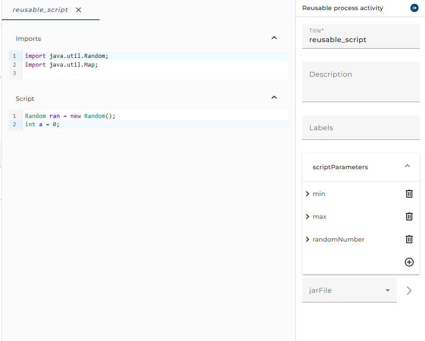Screen dimensions: 425x341
Task: Click the Imports section heading
Action: (29, 39)
